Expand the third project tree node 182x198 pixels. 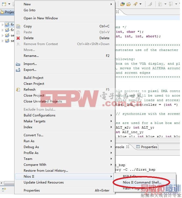[2, 35]
